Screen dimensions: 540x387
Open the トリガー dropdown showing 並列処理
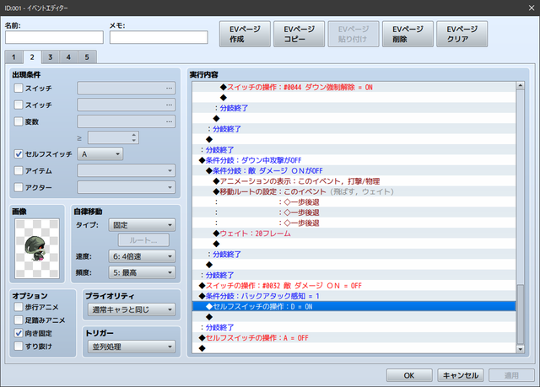(132, 347)
